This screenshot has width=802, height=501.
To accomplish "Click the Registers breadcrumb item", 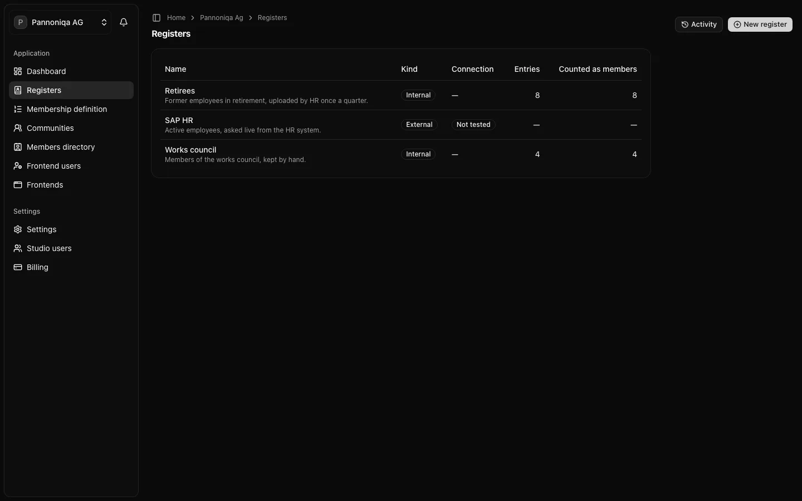I will tap(272, 18).
